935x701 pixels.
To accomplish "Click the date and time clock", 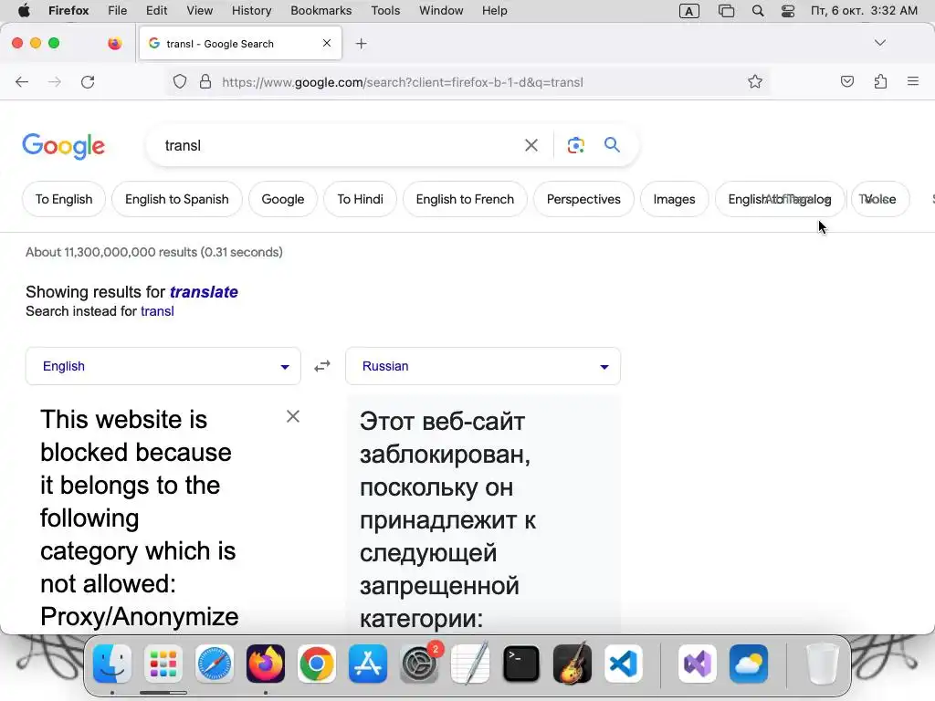I will click(864, 11).
